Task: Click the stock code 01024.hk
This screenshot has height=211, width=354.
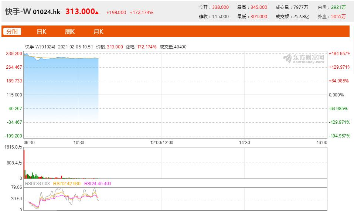Action: 47,12
